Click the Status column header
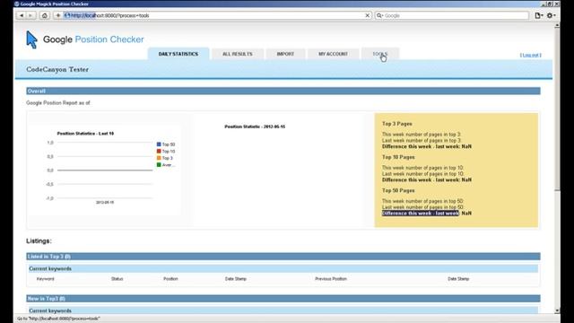The image size is (574, 323). coord(117,279)
